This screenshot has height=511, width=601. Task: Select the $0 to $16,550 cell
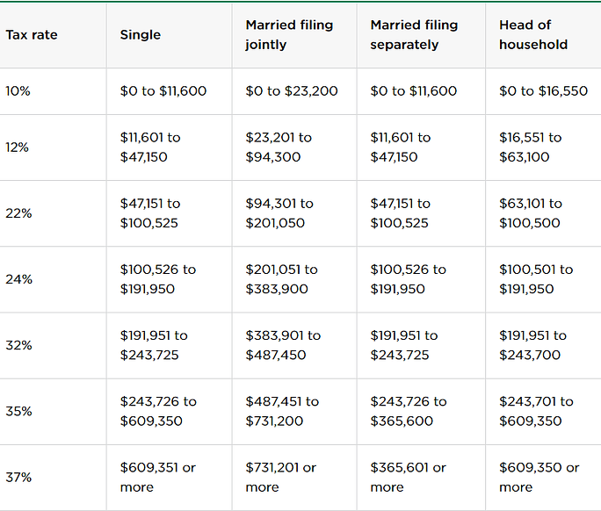pyautogui.click(x=543, y=91)
